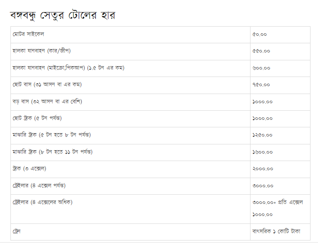
Task: Select toll value in ট্রেইলার (৪ এক্সেল পর্যন্ত) row
Action: pyautogui.click(x=263, y=186)
